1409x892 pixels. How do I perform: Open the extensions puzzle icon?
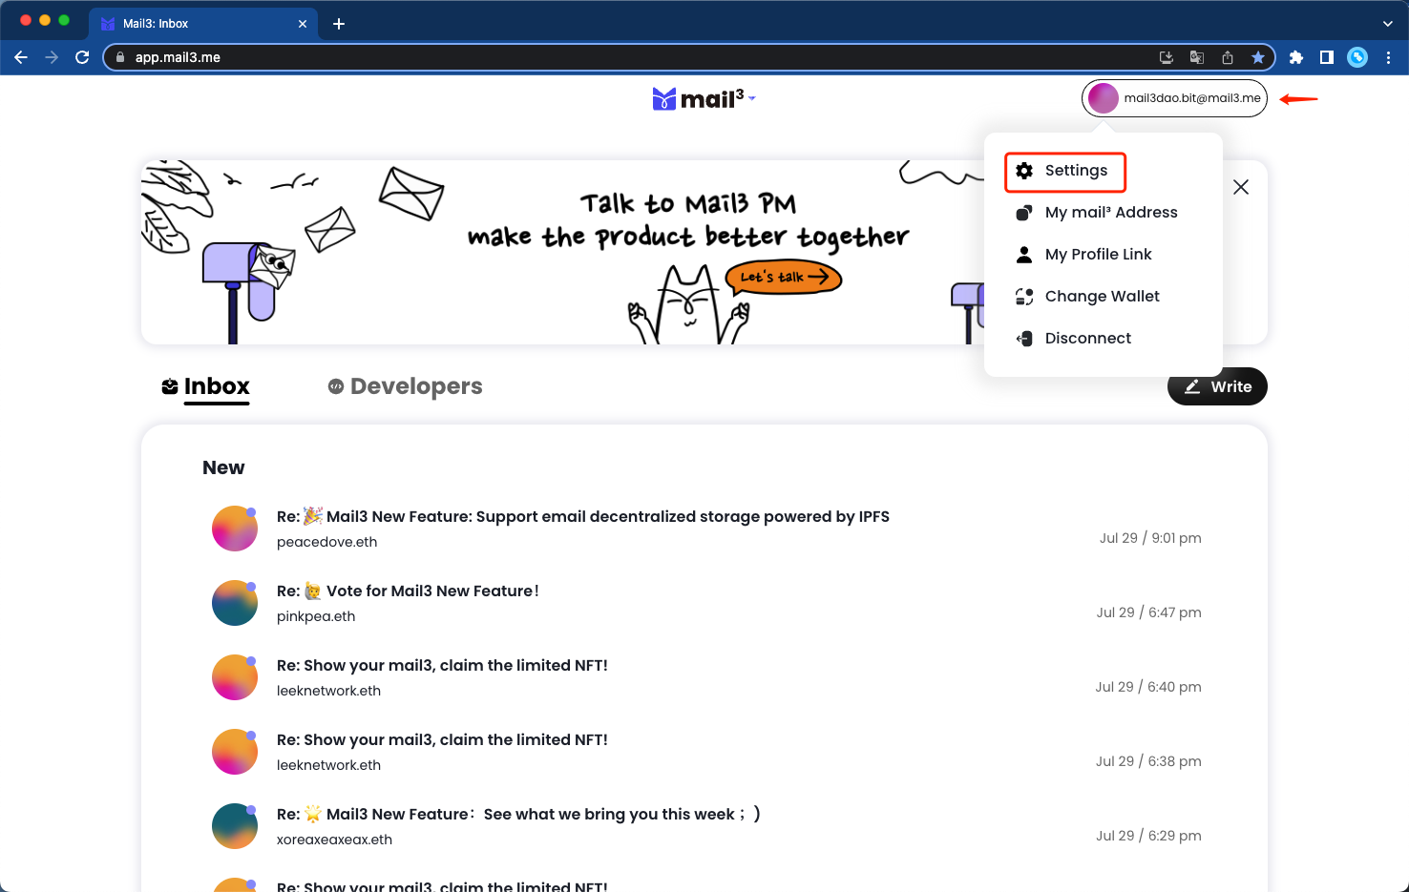1296,57
